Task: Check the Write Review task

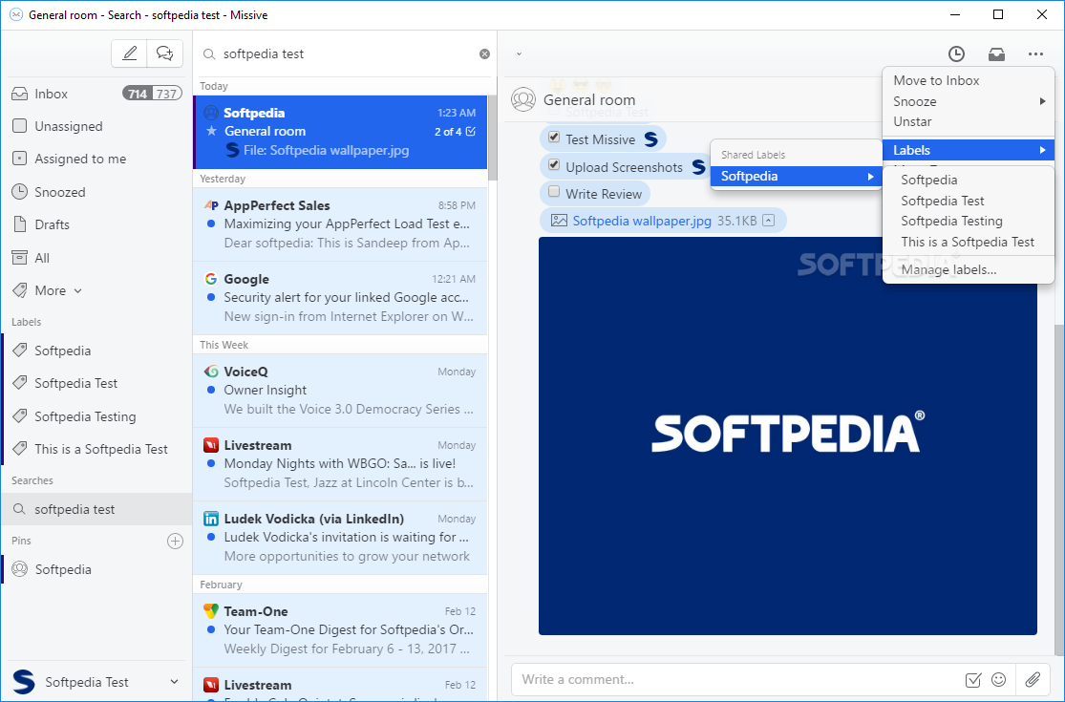Action: [x=554, y=192]
